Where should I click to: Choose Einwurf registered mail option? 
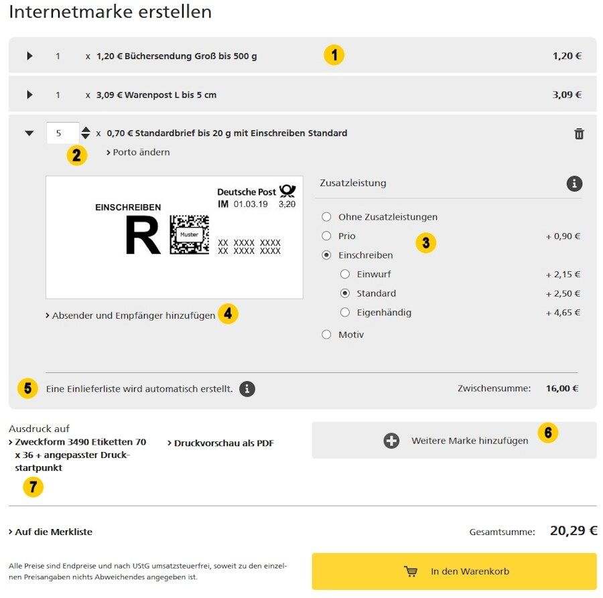[x=345, y=274]
